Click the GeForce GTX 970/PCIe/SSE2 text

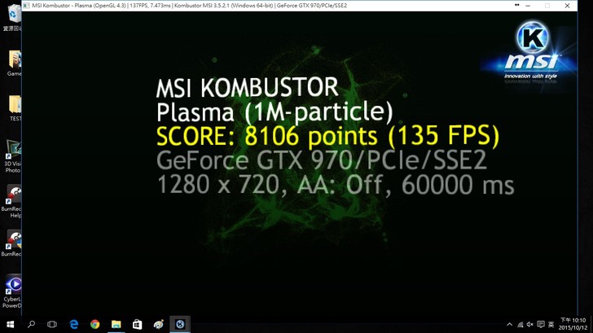tap(322, 160)
